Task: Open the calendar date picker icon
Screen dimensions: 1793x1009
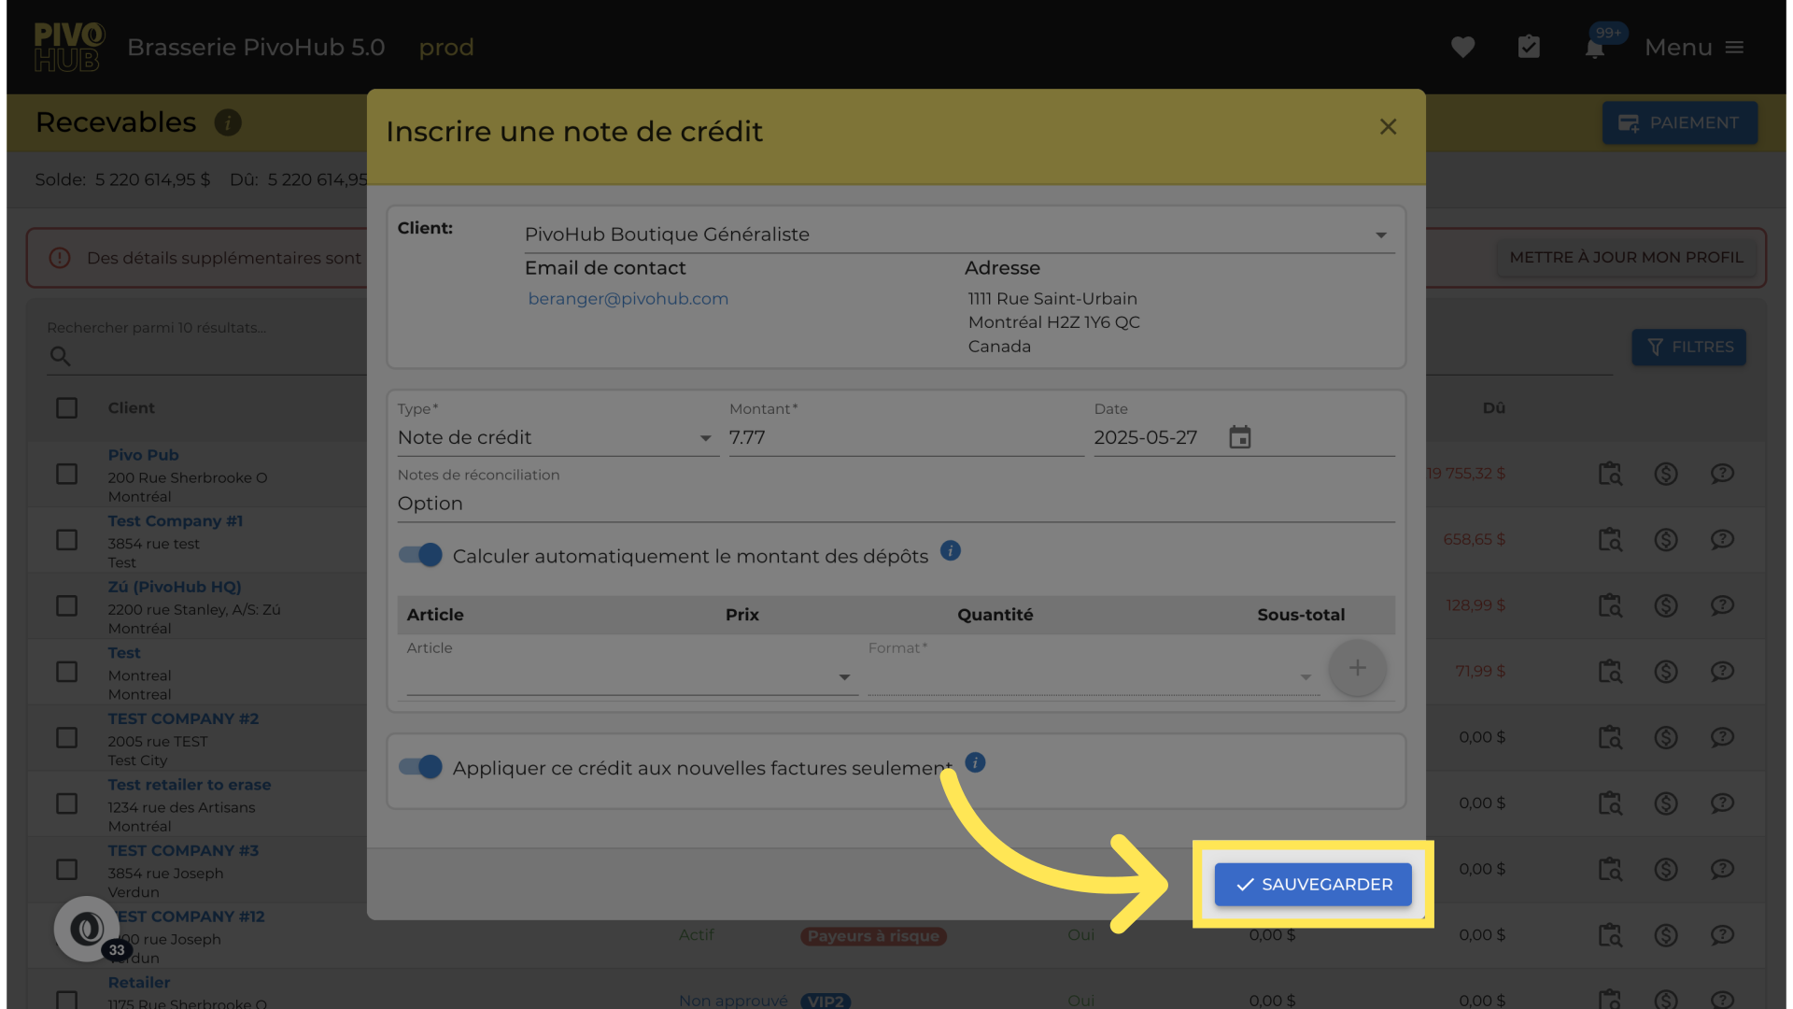Action: coord(1239,437)
